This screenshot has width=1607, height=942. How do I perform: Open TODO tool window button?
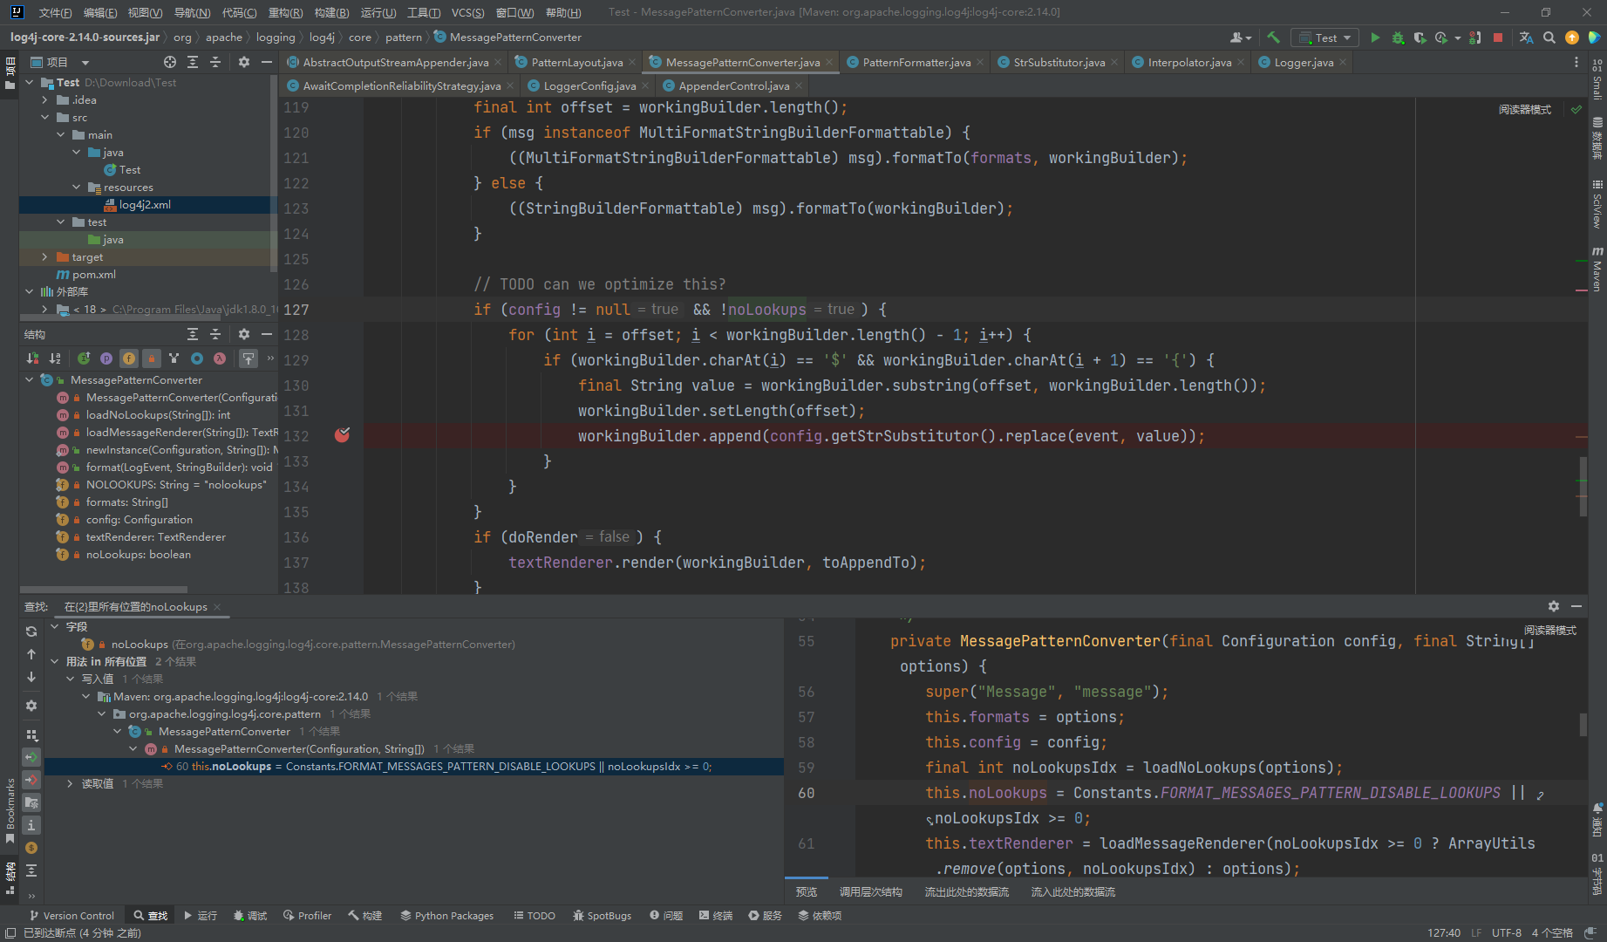pyautogui.click(x=535, y=915)
